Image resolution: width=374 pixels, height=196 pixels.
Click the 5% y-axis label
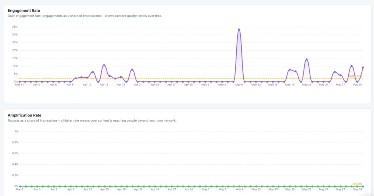point(16,74)
